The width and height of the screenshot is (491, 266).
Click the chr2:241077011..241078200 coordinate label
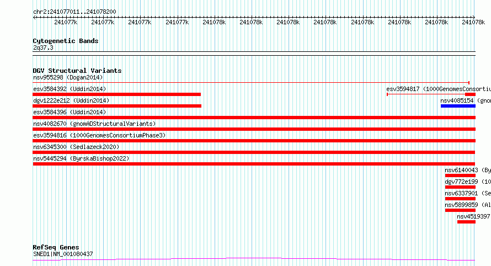click(x=74, y=12)
